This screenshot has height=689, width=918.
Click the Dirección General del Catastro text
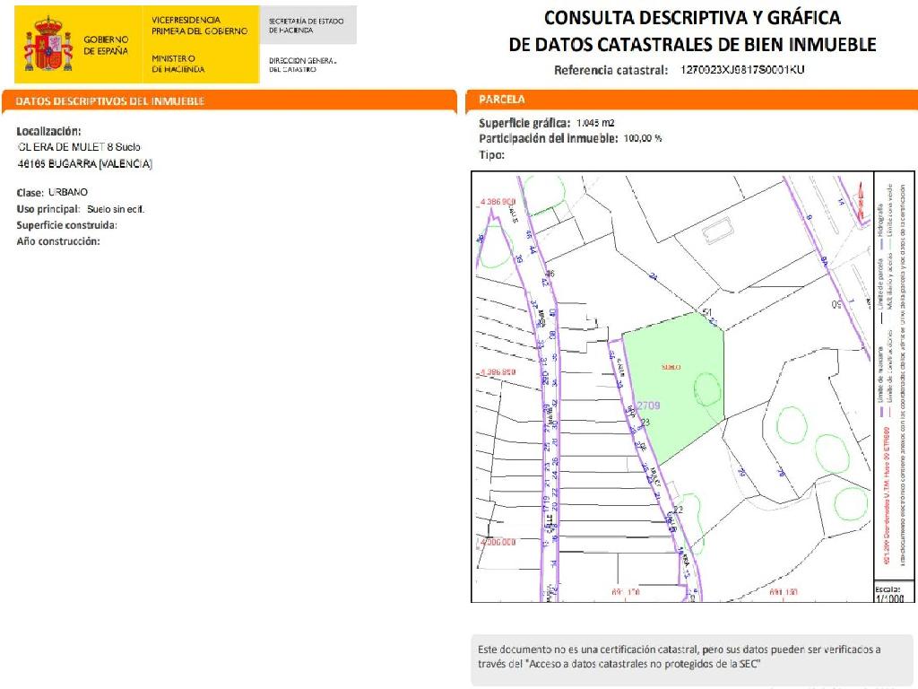[x=302, y=65]
